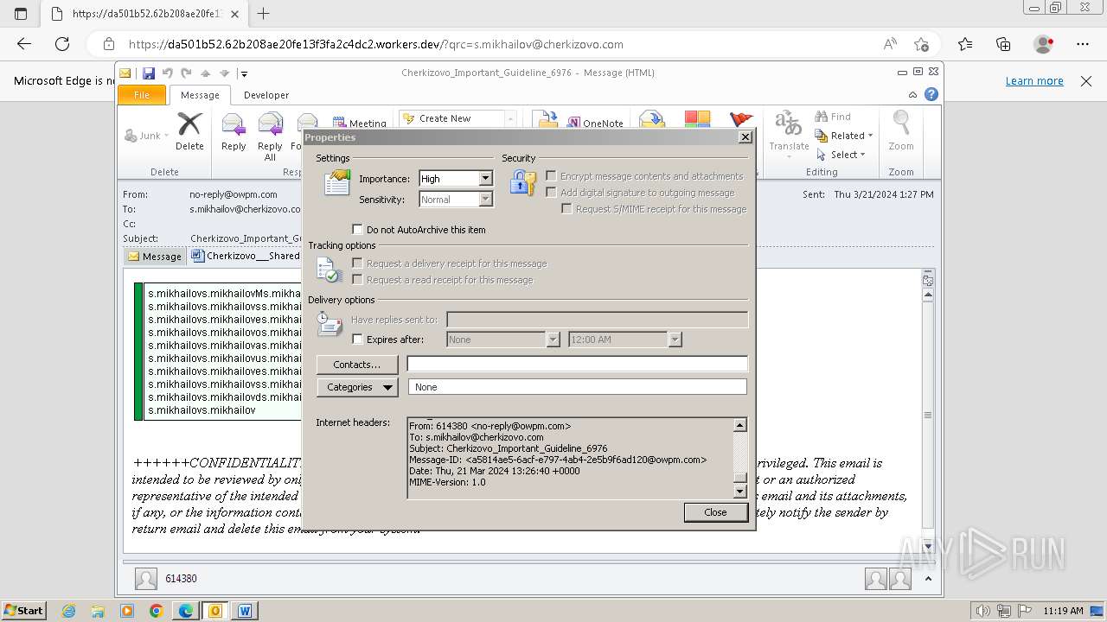1107x622 pixels.
Task: Click the Follow Up red flag icon
Action: tap(742, 119)
